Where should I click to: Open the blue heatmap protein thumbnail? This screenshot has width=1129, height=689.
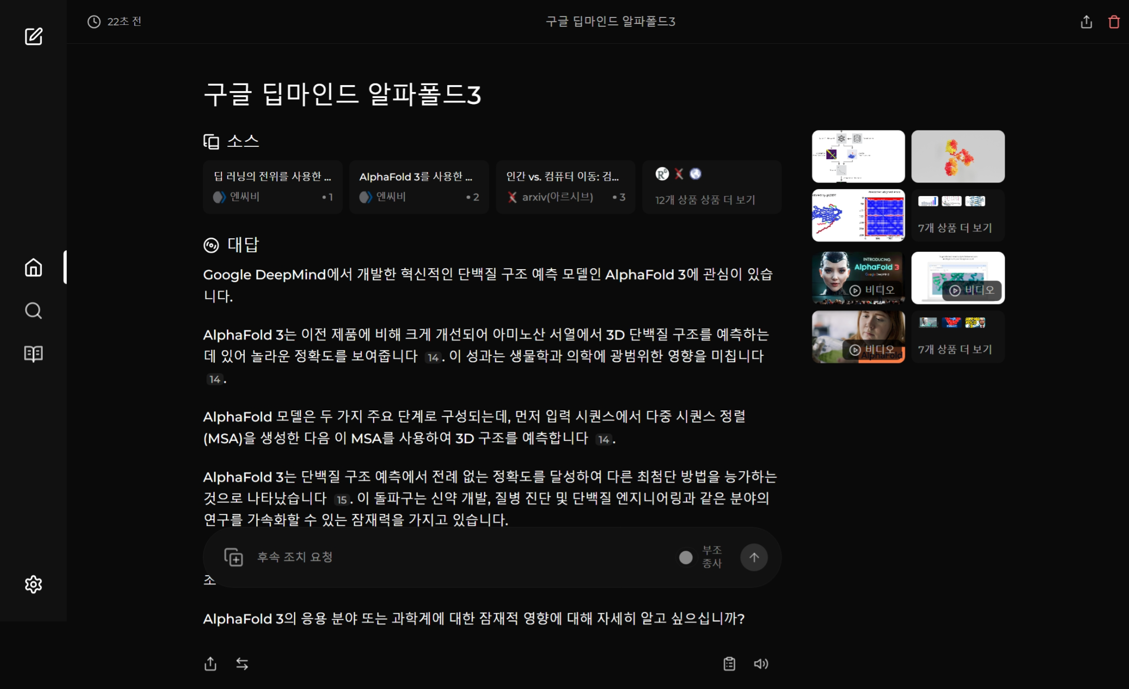(x=858, y=215)
